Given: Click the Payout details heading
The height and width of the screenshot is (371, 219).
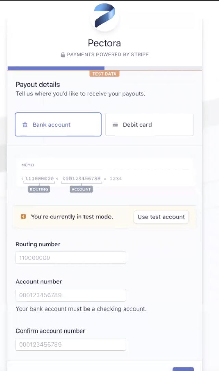Looking at the screenshot, I should (38, 85).
